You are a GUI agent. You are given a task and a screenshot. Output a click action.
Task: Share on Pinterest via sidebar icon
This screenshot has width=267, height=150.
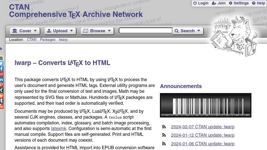(x=2, y=85)
